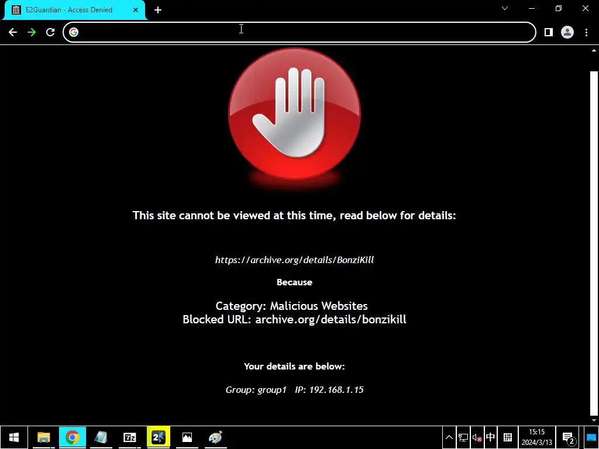Close the Chrome window
The image size is (599, 449).
click(585, 8)
